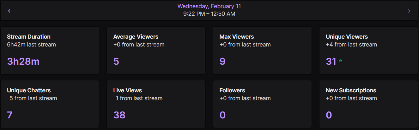Click the 9:22 PM – 12:50 AM time range
The image size is (419, 130).
209,14
